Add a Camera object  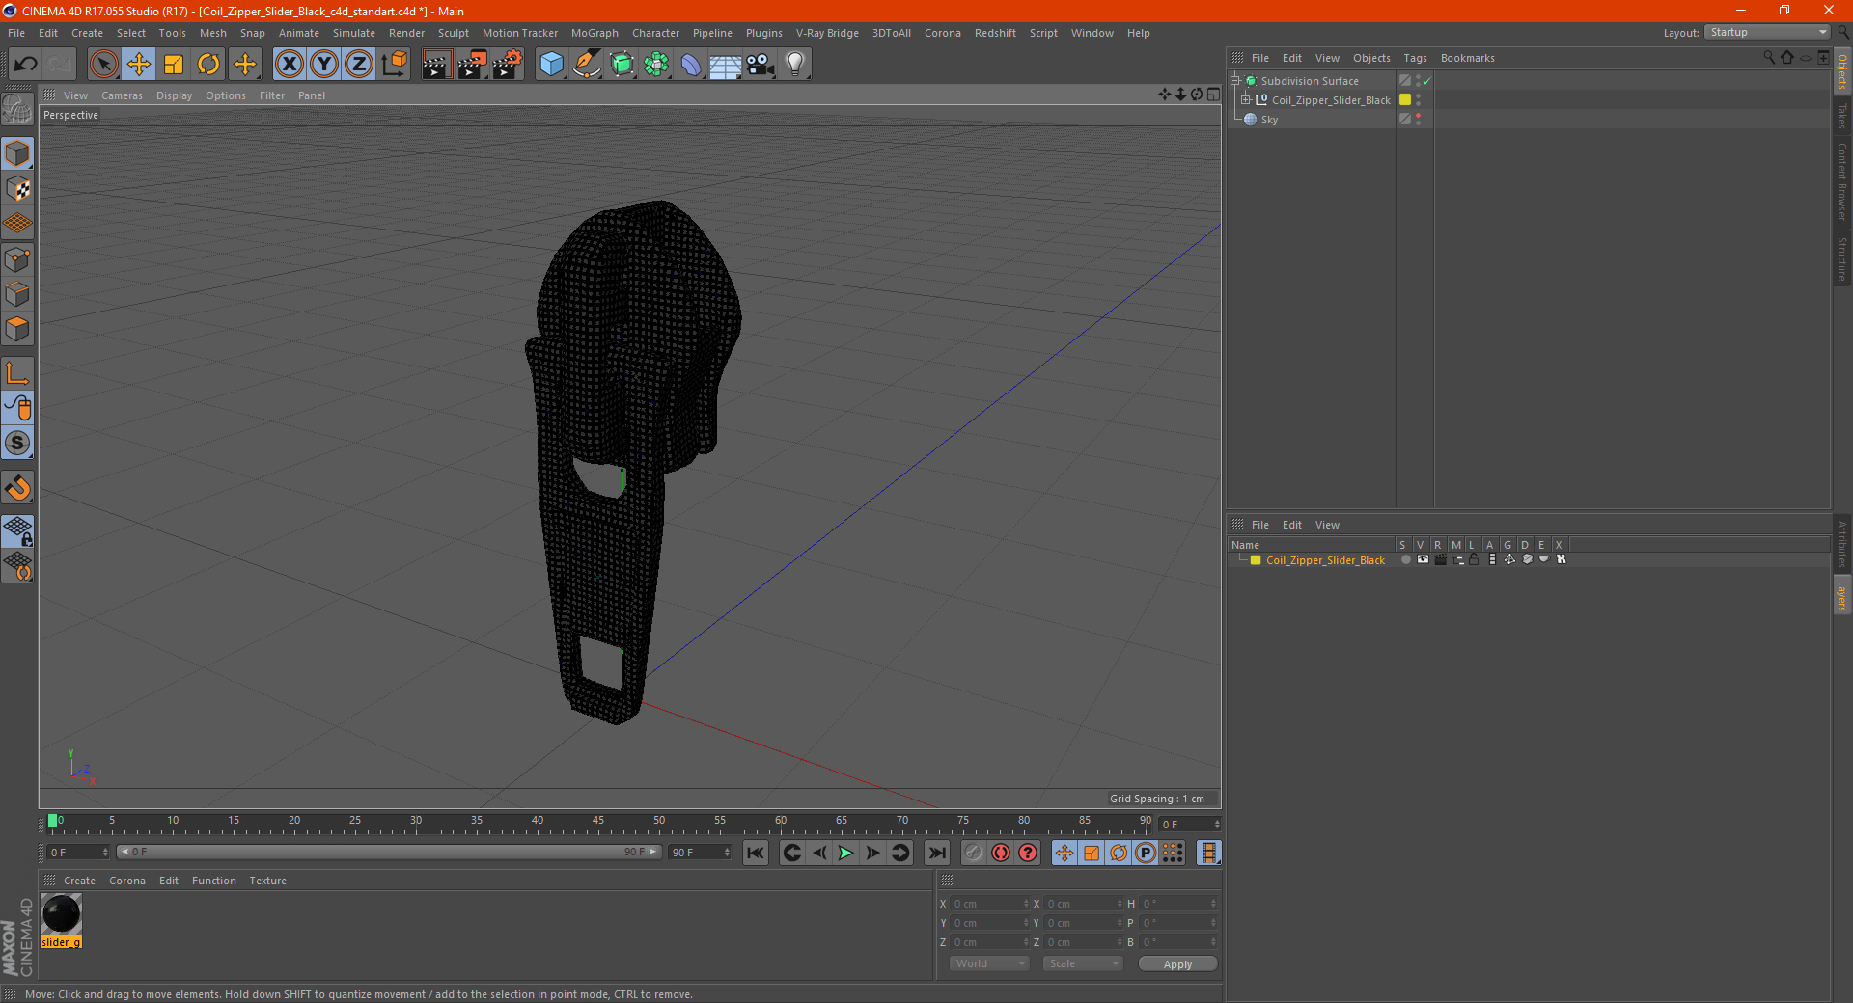click(x=761, y=65)
